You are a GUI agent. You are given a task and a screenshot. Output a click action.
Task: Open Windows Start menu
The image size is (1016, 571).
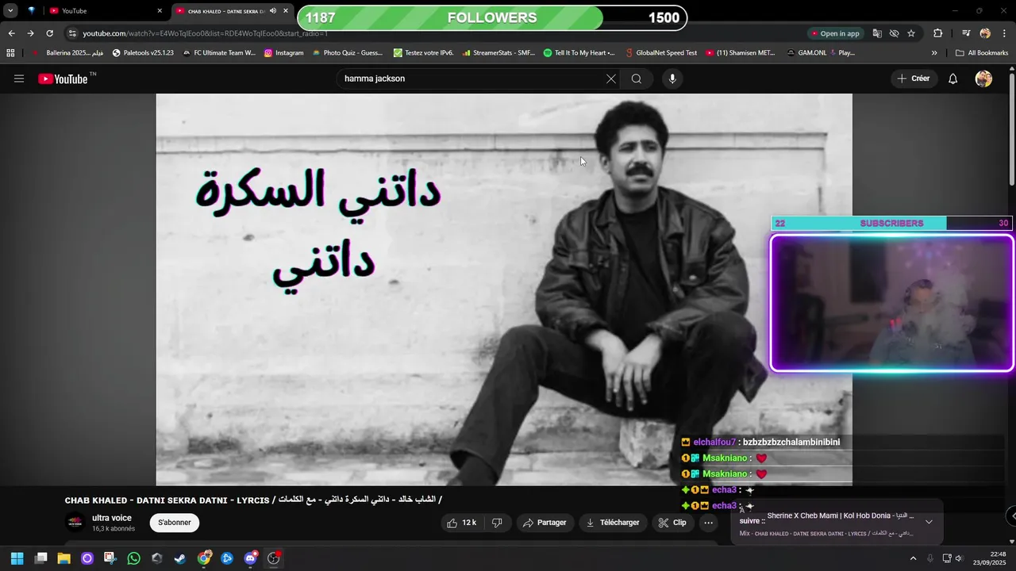pos(17,558)
